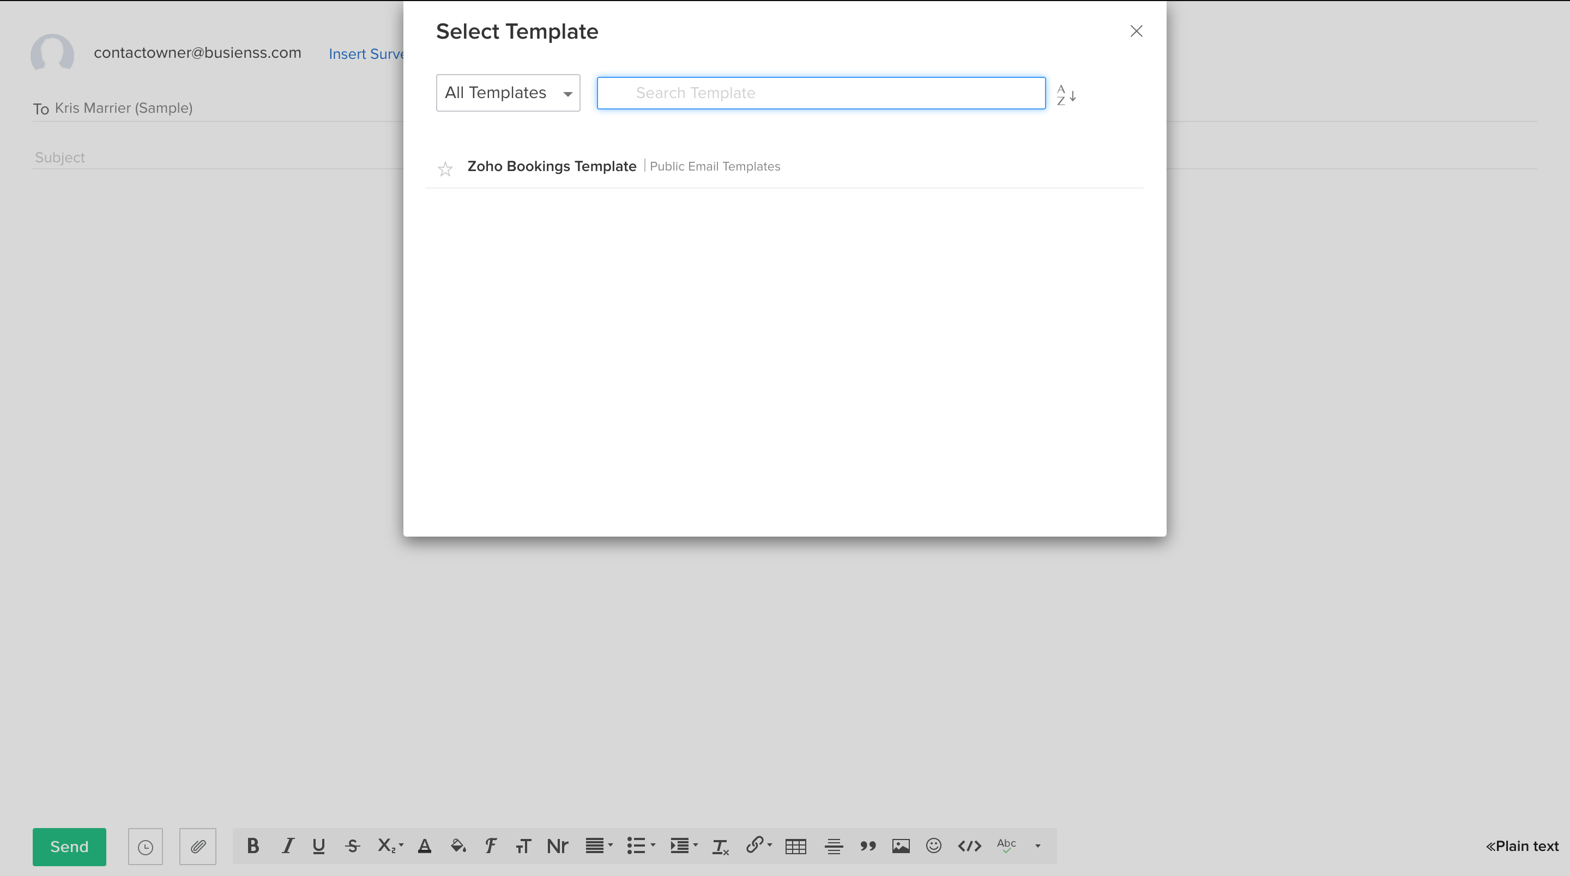Open the attach file paperclip

pyautogui.click(x=197, y=846)
